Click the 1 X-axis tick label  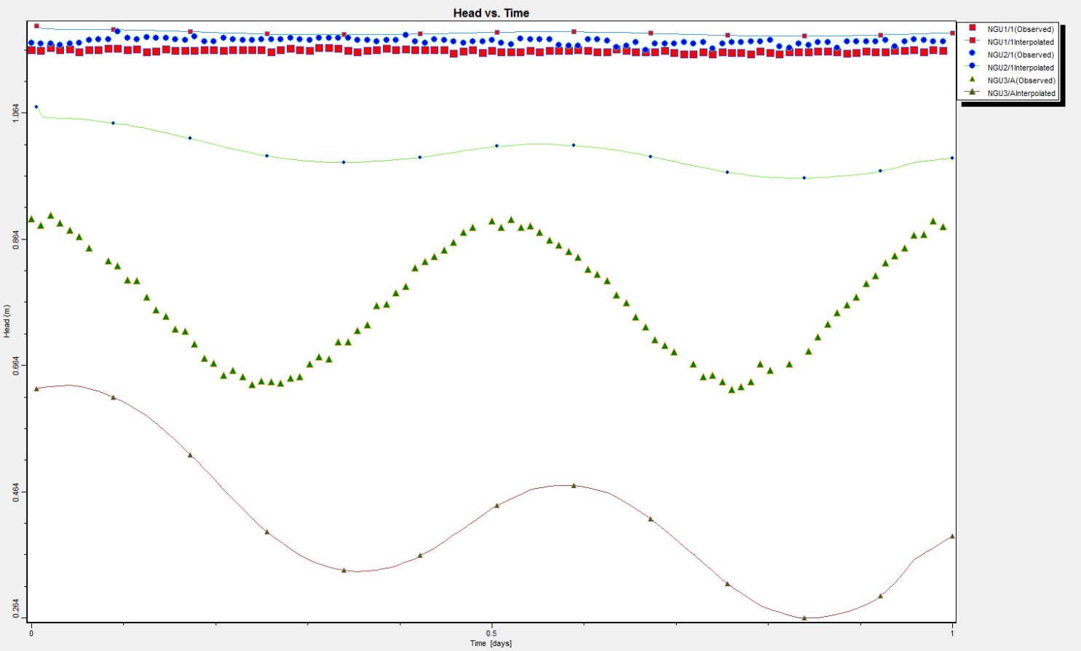[952, 634]
